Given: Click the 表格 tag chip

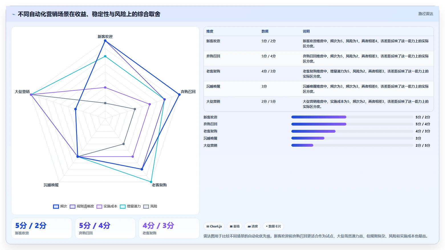Looking at the screenshot, I should click(x=235, y=226).
